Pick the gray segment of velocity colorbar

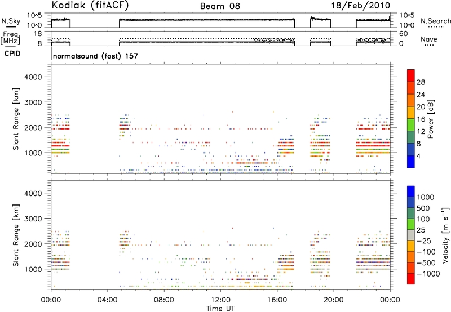pos(411,235)
